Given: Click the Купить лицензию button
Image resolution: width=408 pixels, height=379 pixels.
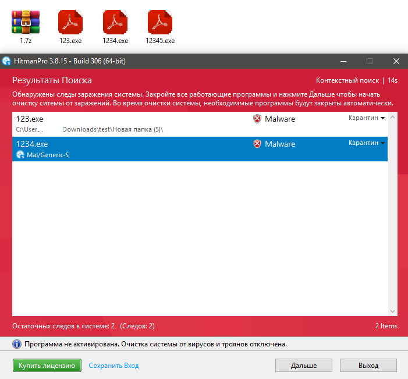Looking at the screenshot, I should click(x=47, y=366).
